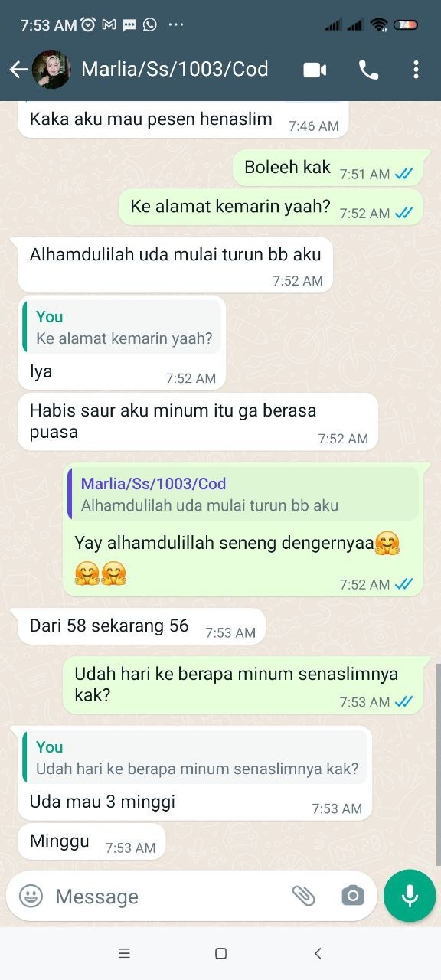Open the three-dot more options menu
The image size is (441, 980).
[416, 70]
